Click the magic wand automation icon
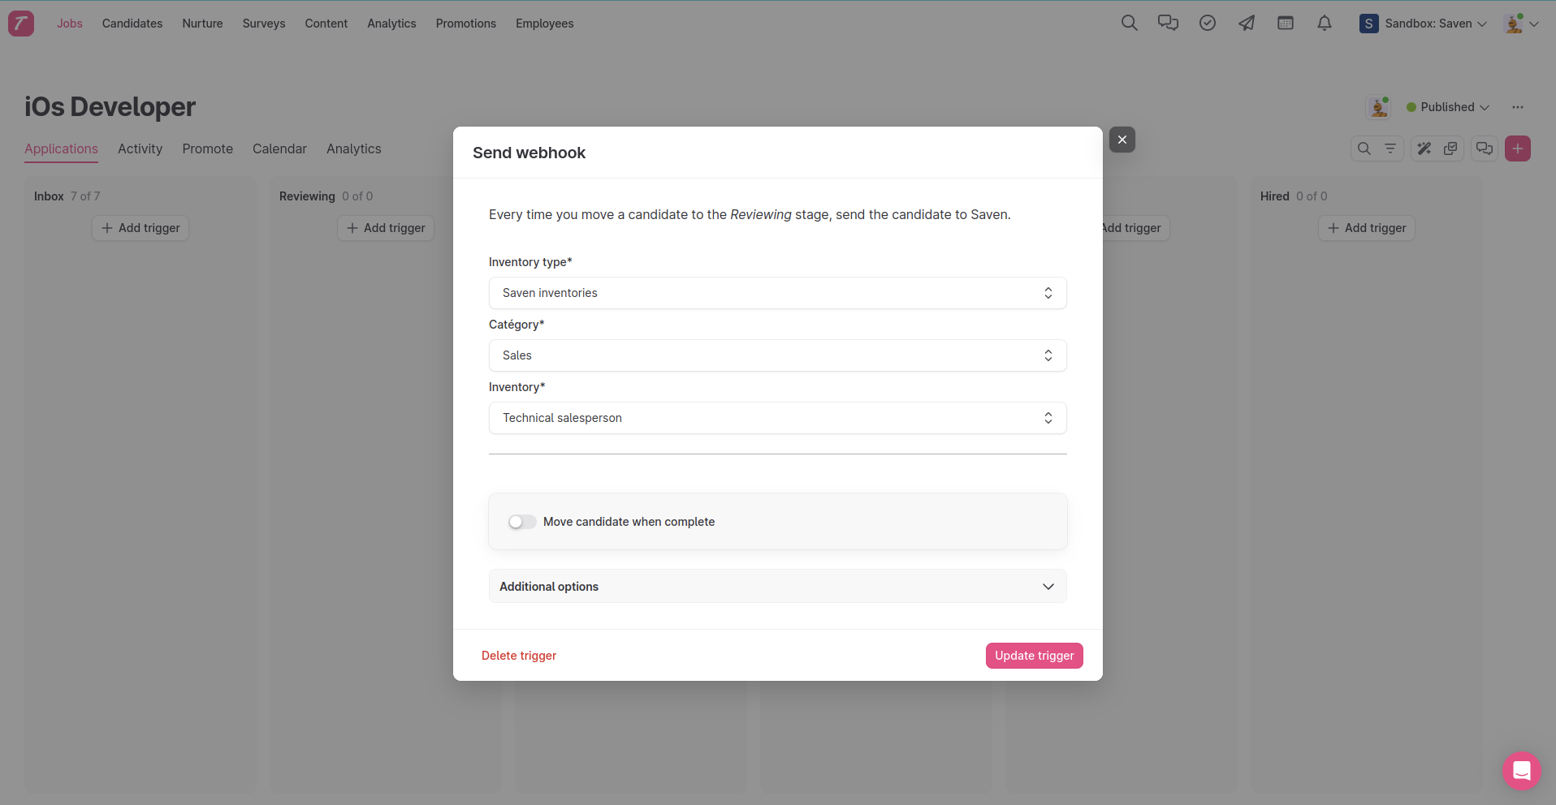 (1424, 149)
